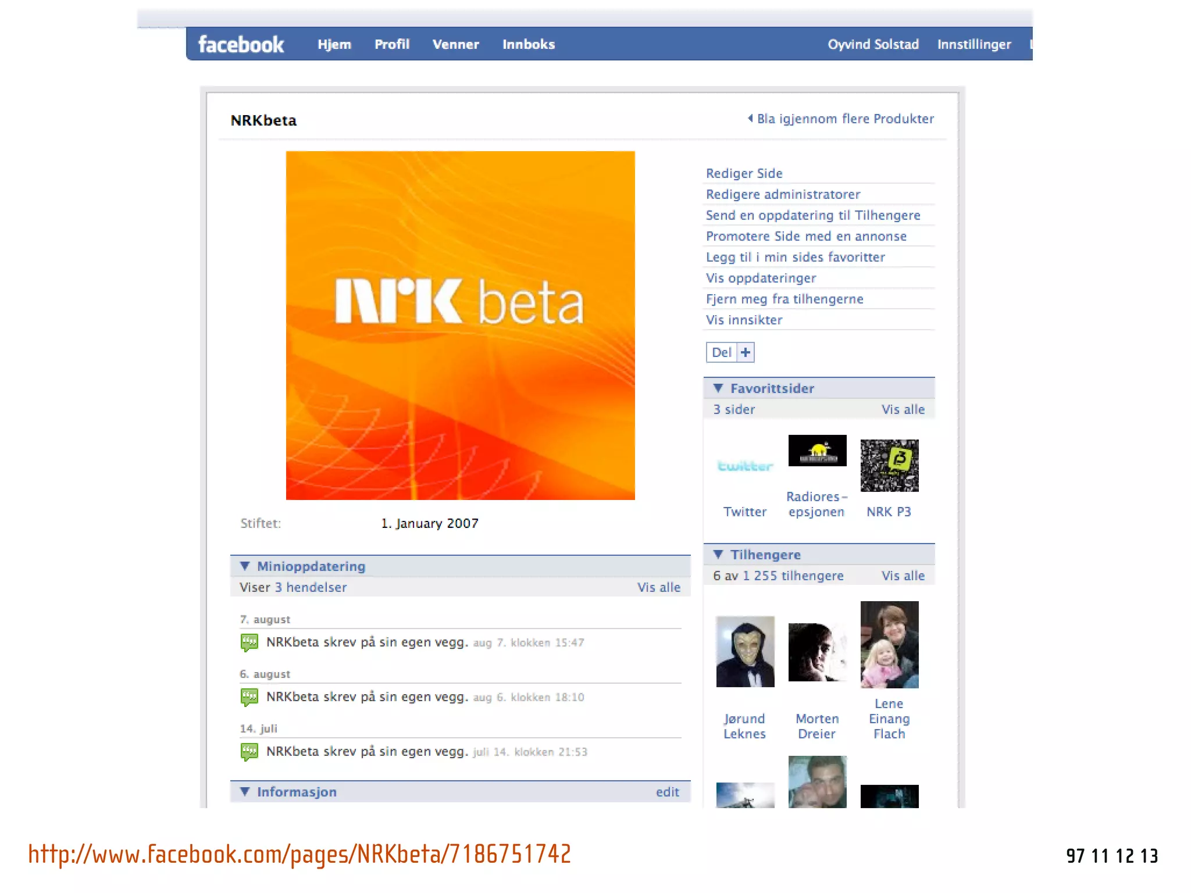The height and width of the screenshot is (893, 1191).
Task: Click the 1 255 tilhengere count link
Action: [x=793, y=576]
